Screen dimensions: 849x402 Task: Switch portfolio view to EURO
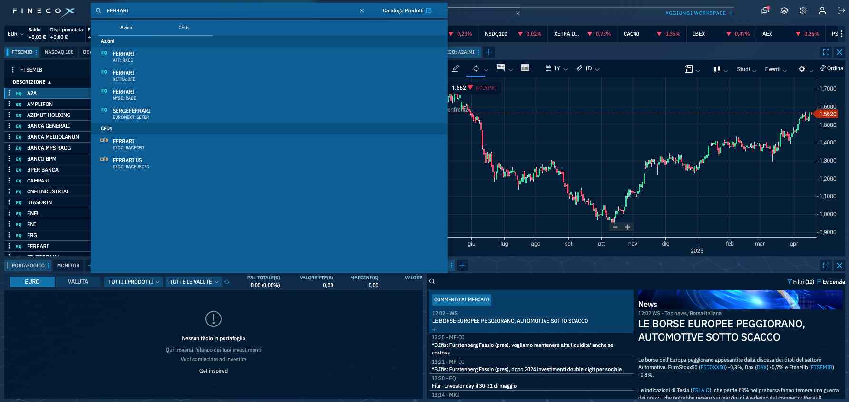32,282
